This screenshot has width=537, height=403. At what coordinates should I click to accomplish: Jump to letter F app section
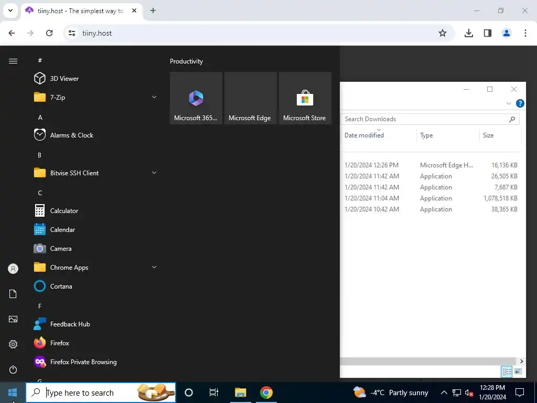point(40,306)
